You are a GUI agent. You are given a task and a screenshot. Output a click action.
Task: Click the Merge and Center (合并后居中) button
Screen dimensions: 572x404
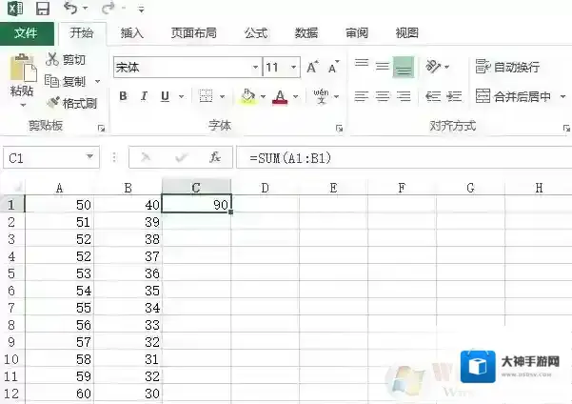tap(514, 96)
